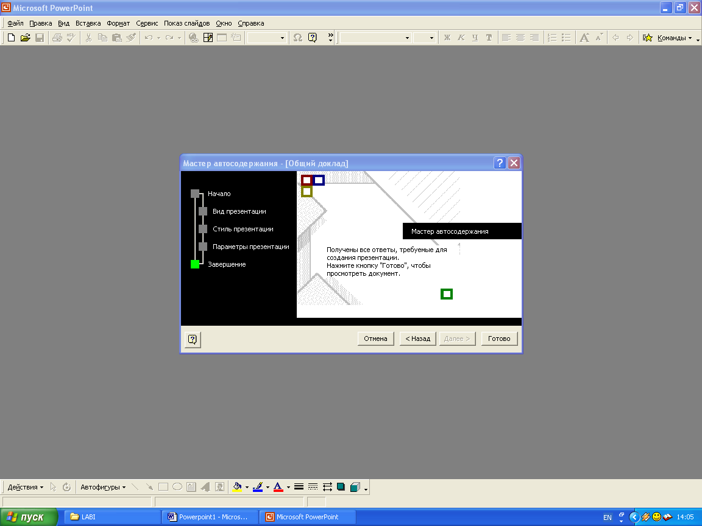Viewport: 702px width, 526px height.
Task: Open the Вставка menu
Action: (88, 23)
